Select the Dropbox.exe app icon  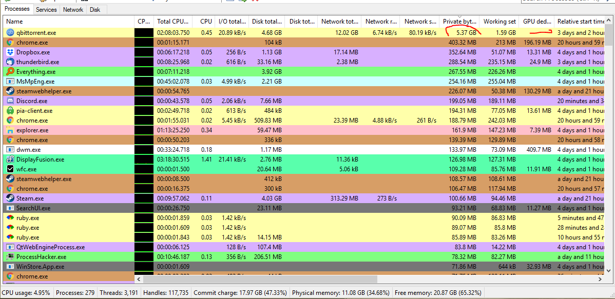click(x=9, y=52)
